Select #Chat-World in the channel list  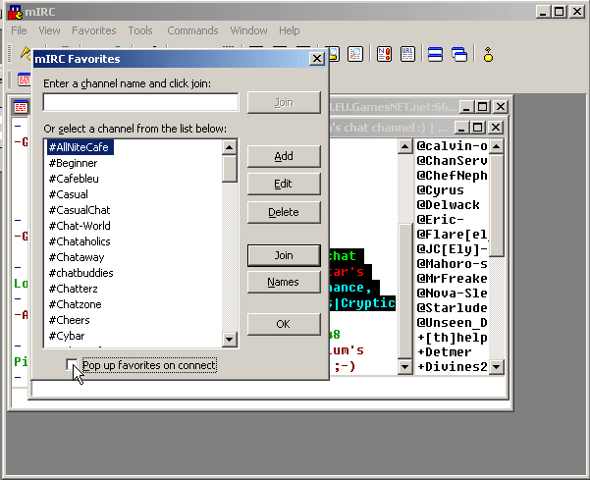tap(80, 226)
